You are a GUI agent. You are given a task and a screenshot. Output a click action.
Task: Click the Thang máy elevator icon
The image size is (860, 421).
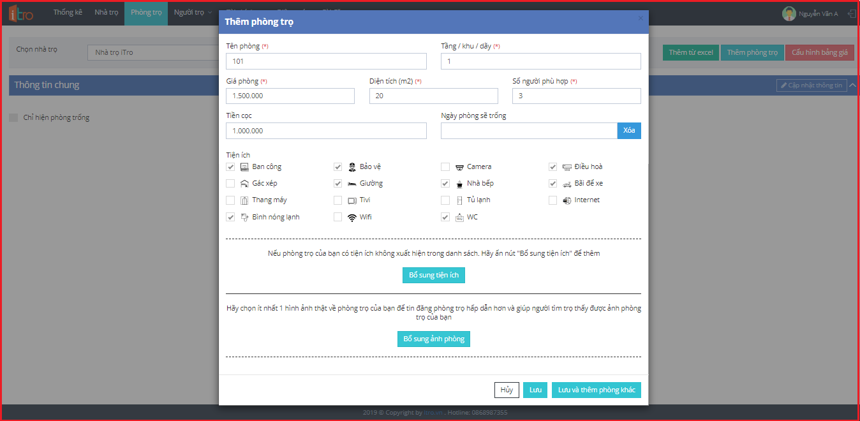pyautogui.click(x=244, y=200)
